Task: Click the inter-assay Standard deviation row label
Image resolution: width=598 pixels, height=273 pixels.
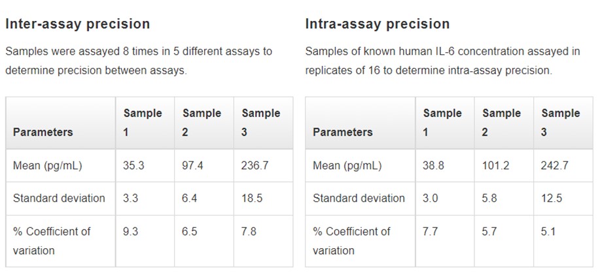Action: pos(59,198)
